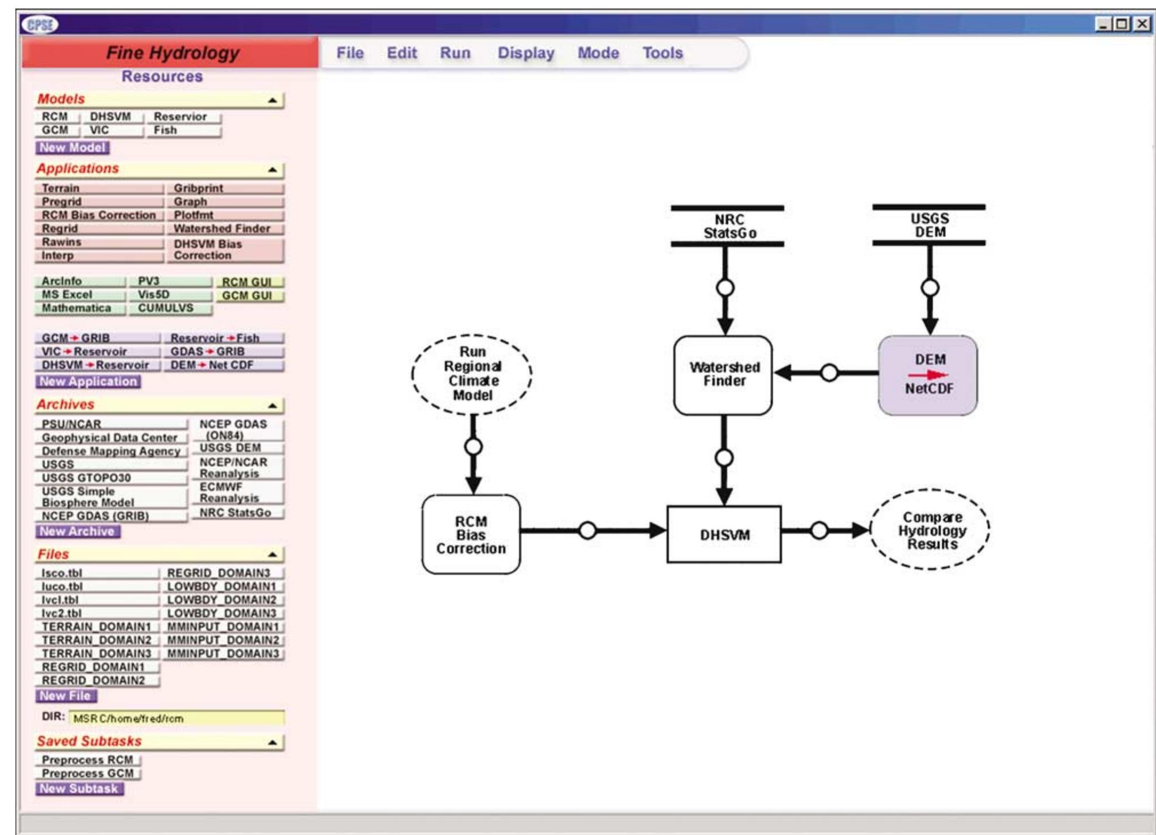Click connector circle below the USGS DEM diagram node
The height and width of the screenshot is (835, 1156).
(930, 288)
